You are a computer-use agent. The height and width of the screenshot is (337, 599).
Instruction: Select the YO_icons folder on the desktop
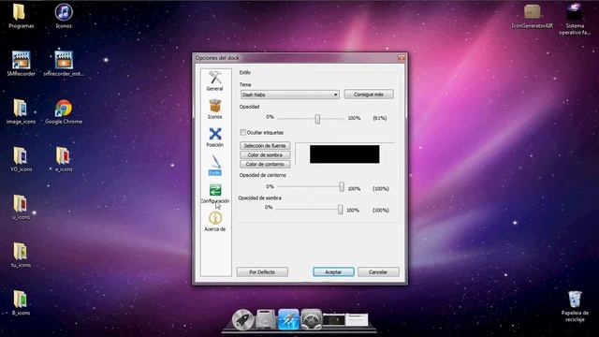tap(21, 159)
